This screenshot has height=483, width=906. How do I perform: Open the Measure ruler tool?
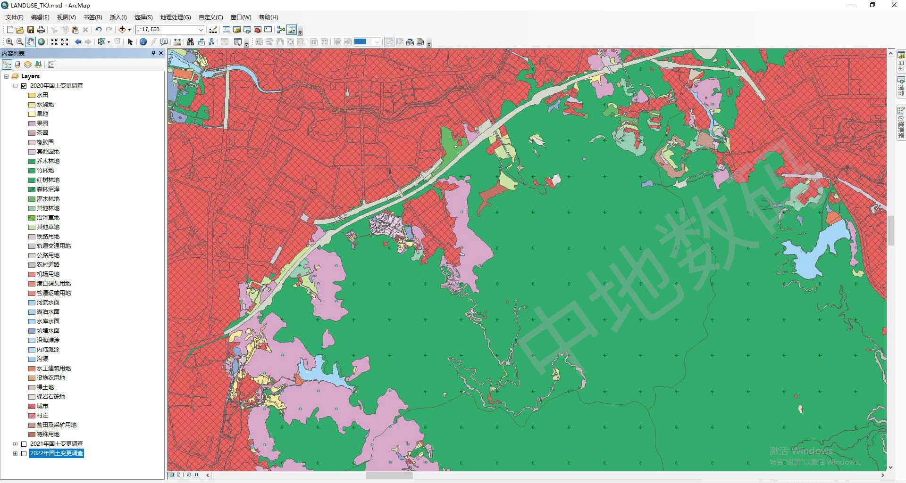point(177,42)
